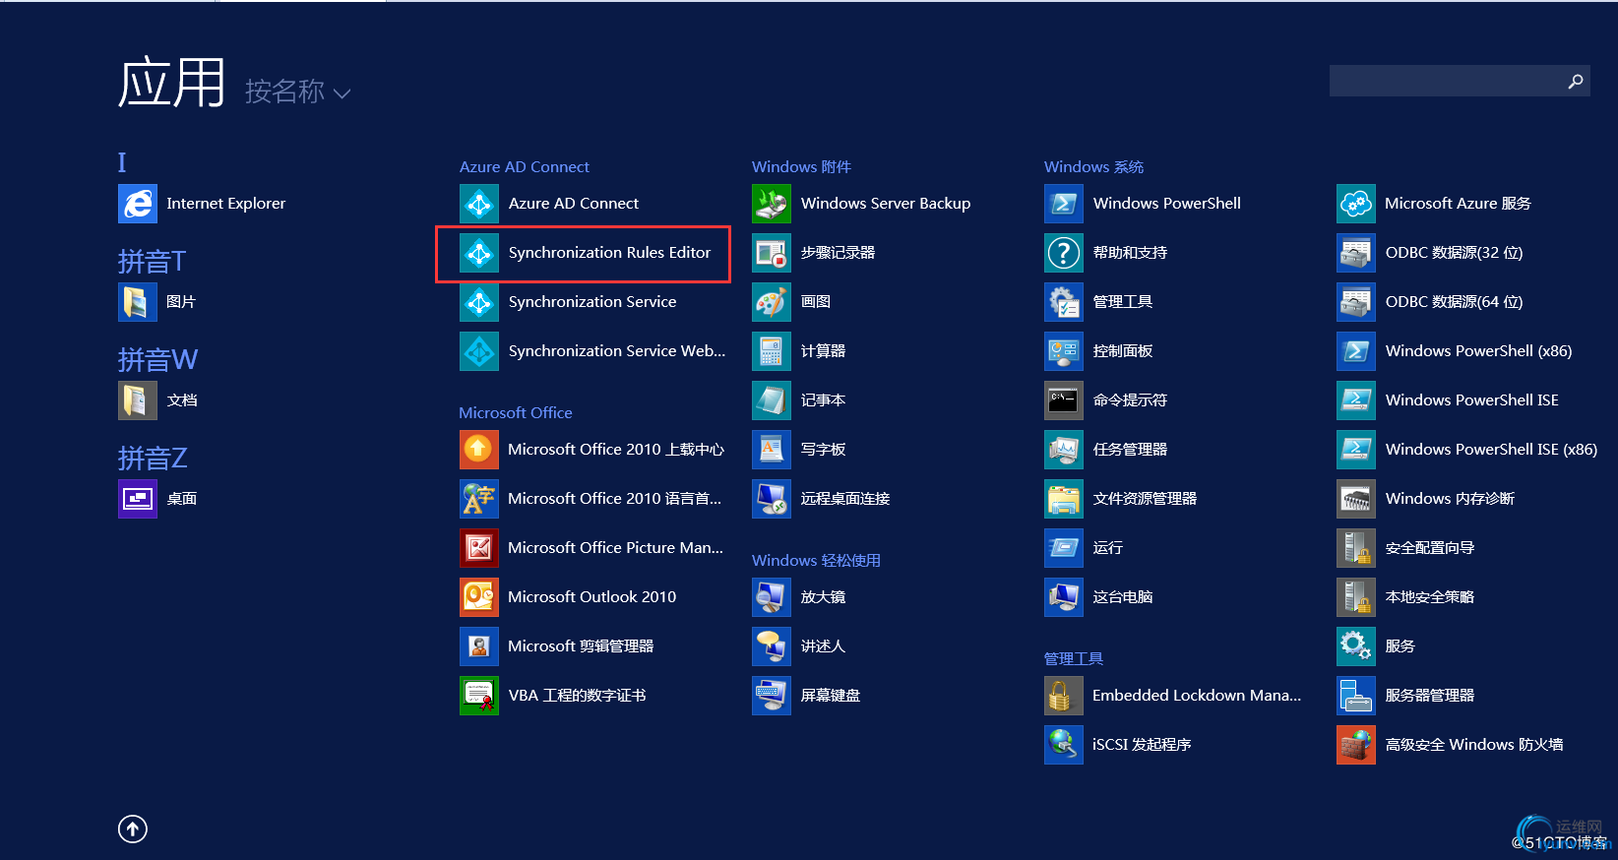Open the Internet Explorer icon
Viewport: 1618px width, 860px height.
(x=138, y=204)
